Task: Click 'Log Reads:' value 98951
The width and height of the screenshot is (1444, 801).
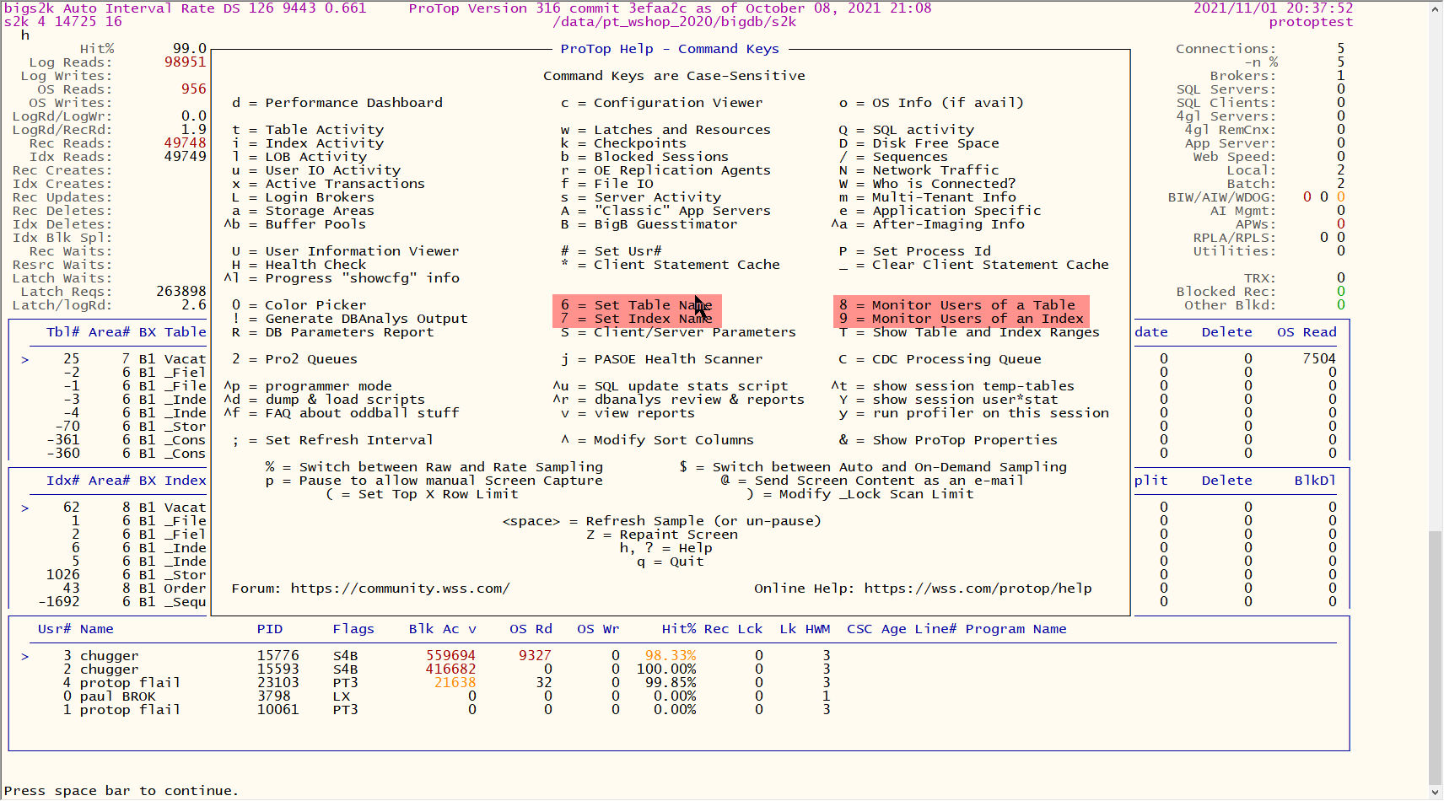Action: 186,62
